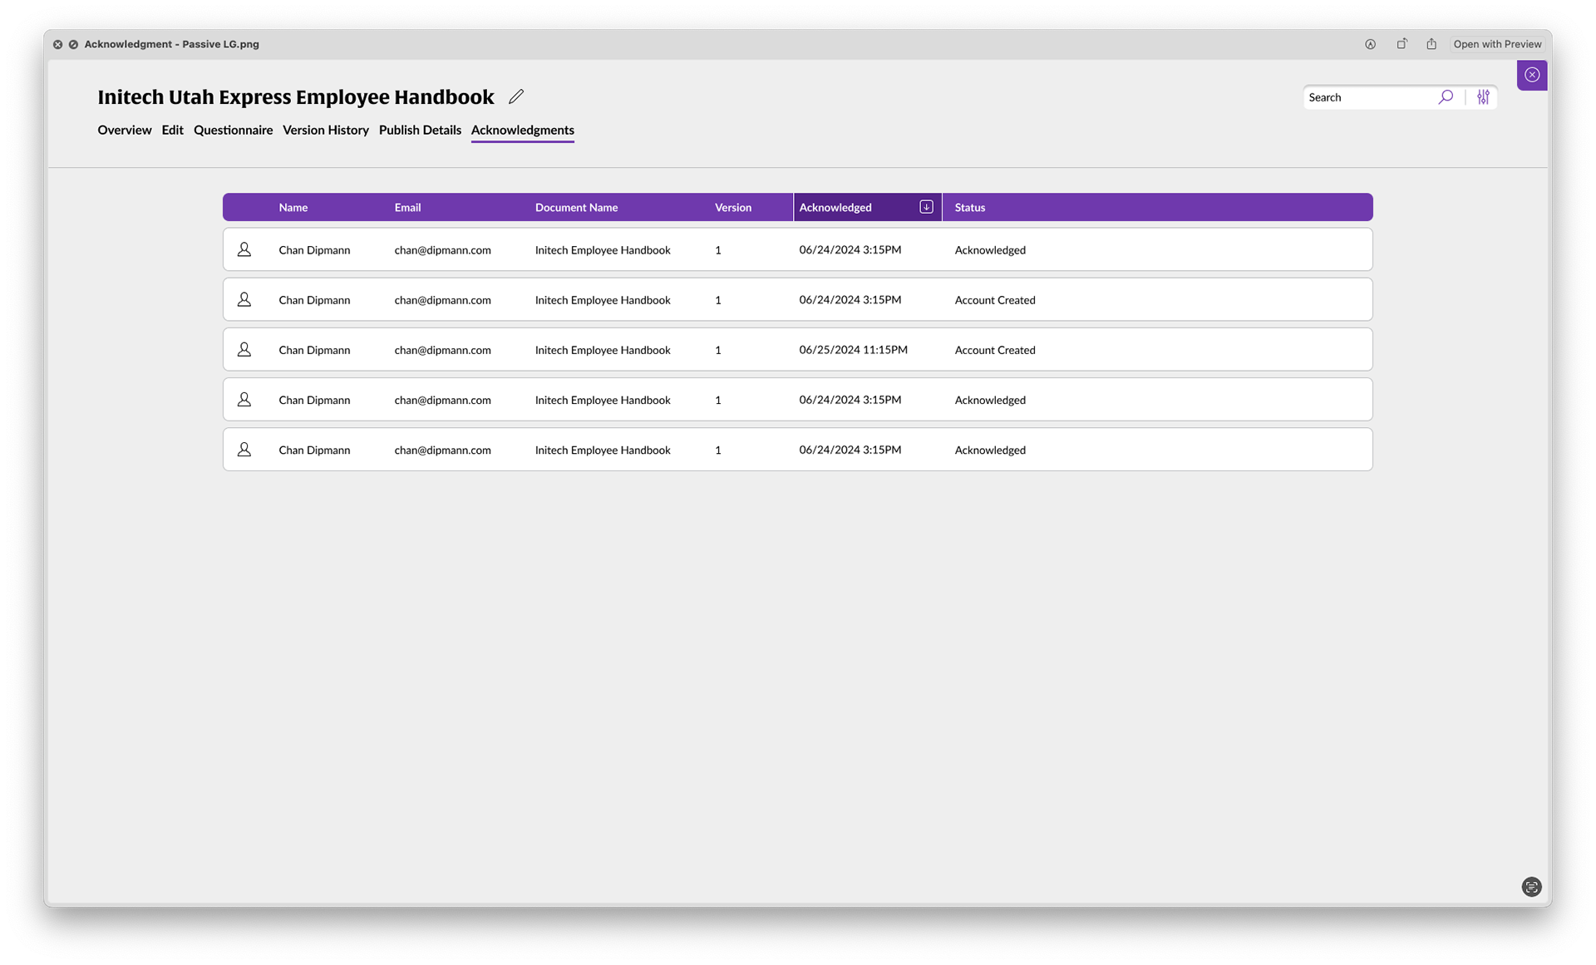1596x965 pixels.
Task: Click the chat bubble icon at bottom right
Action: pyautogui.click(x=1531, y=887)
